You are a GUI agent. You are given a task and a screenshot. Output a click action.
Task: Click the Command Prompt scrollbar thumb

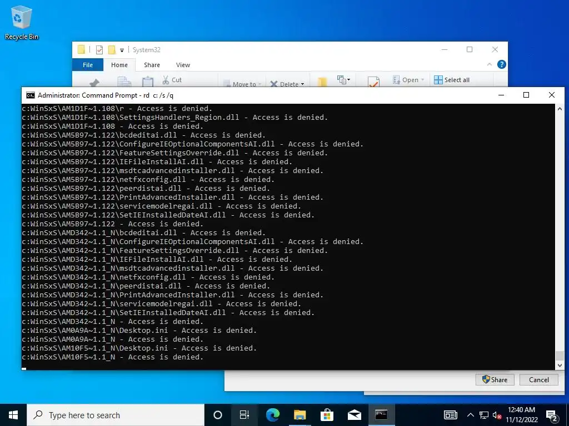pyautogui.click(x=560, y=356)
